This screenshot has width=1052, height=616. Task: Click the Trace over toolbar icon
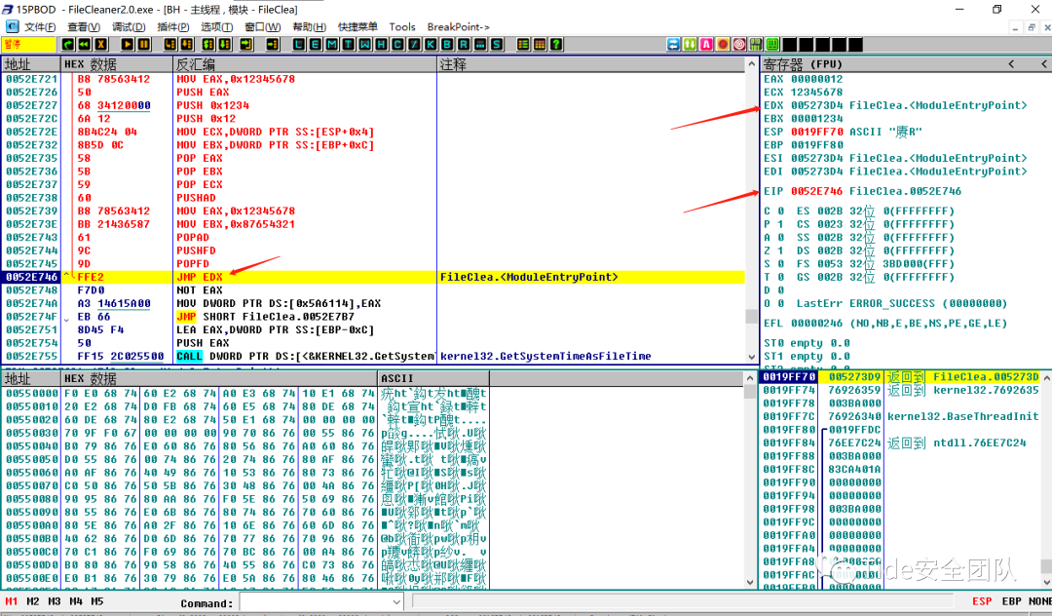225,44
